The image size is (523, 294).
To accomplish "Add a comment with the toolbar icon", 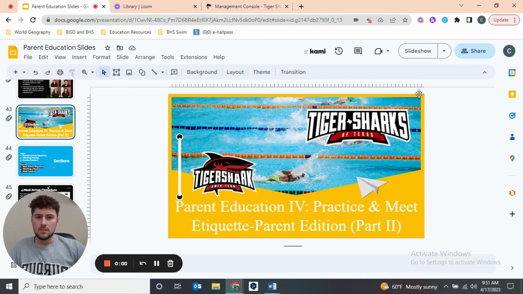I will coord(174,72).
